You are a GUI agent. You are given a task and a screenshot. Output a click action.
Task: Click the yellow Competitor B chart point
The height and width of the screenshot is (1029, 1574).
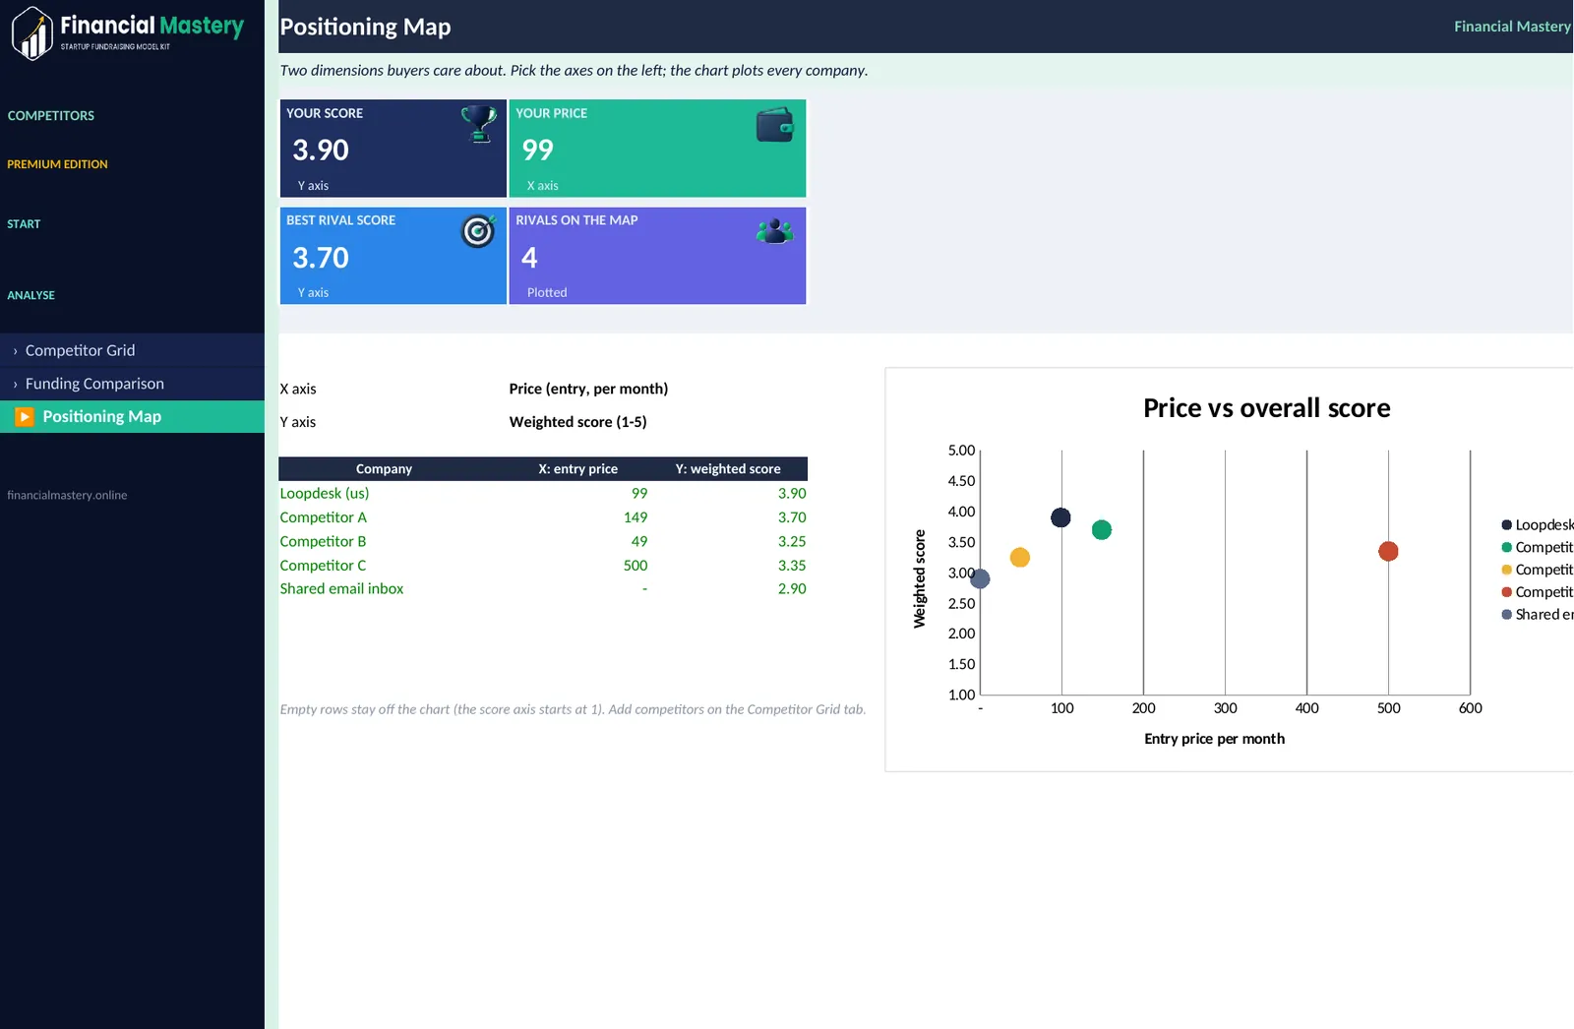click(x=1020, y=557)
